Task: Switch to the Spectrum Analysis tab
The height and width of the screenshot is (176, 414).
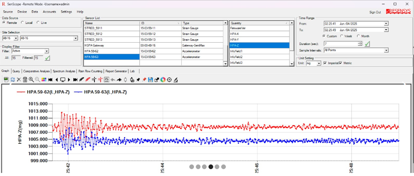Action: point(64,71)
